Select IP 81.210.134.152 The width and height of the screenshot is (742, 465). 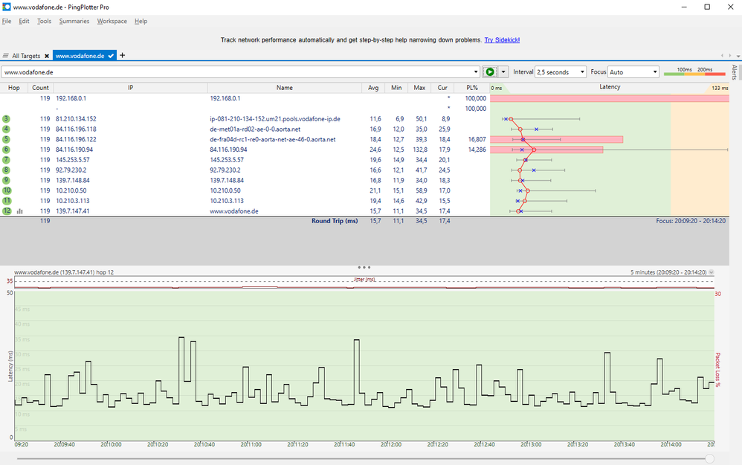click(x=76, y=119)
